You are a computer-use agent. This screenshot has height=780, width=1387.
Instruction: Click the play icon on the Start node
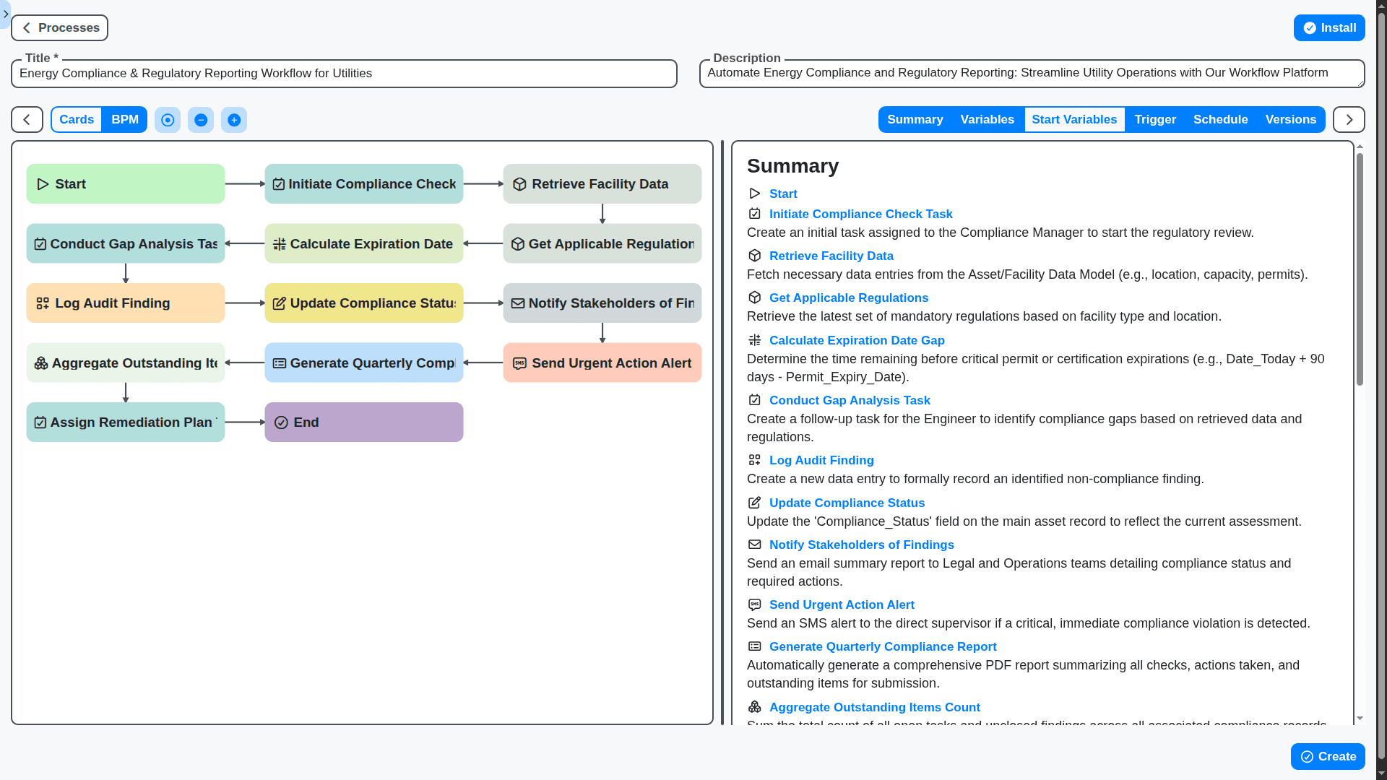tap(43, 183)
